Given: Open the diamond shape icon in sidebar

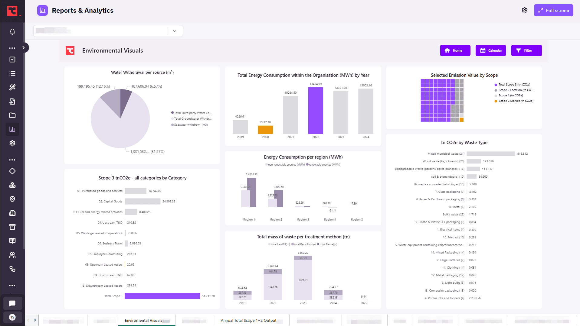Looking at the screenshot, I should [12, 171].
